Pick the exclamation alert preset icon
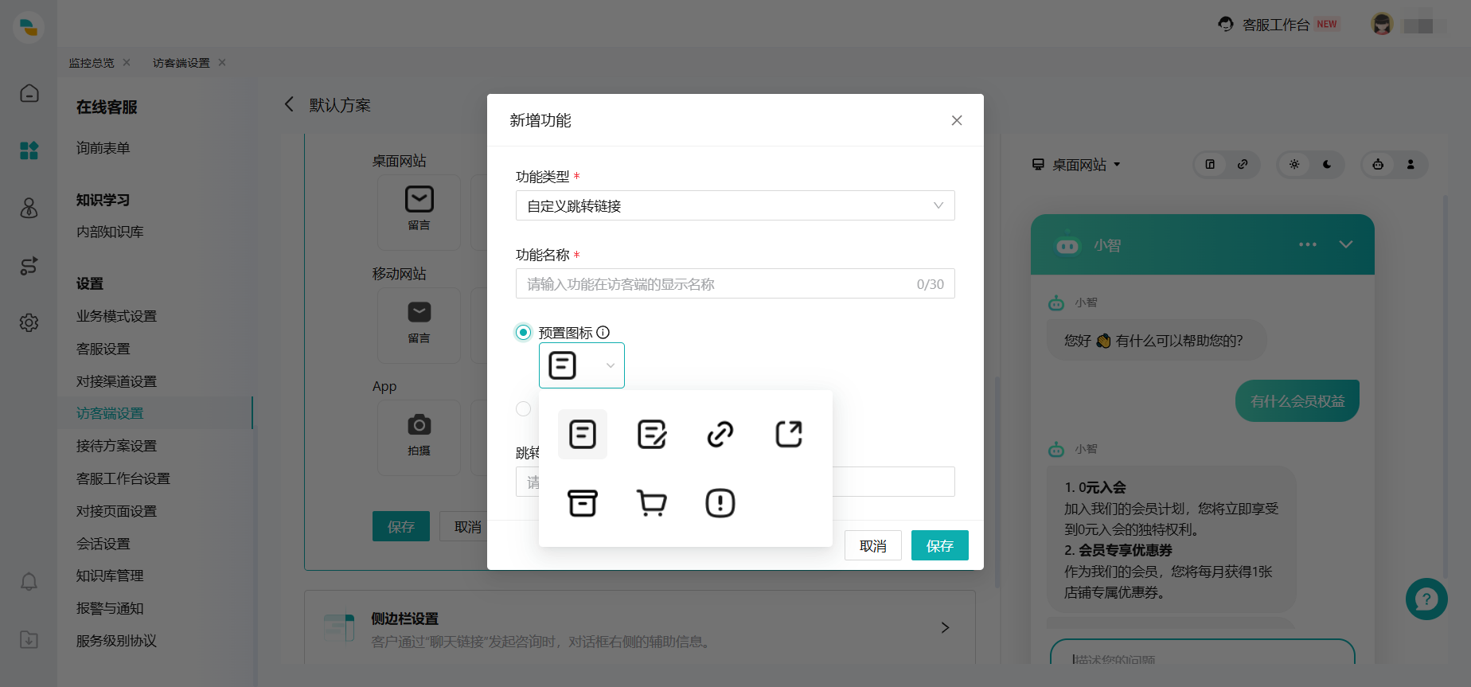The image size is (1471, 687). tap(720, 503)
